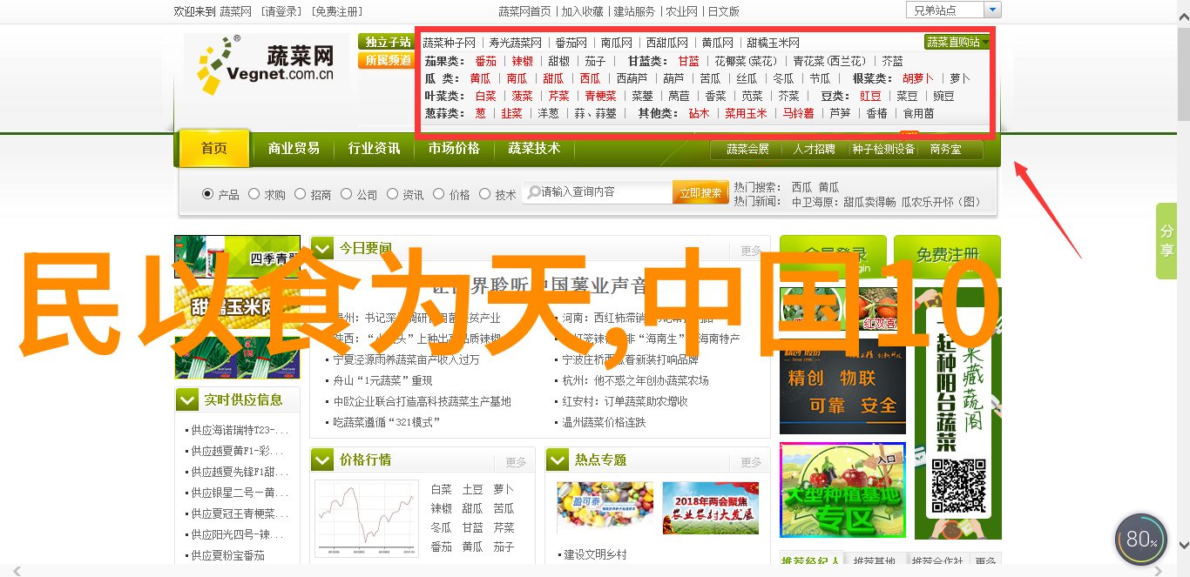Switch to the 市场价格 navigation tab
Viewport: 1190px width, 577px height.
pyautogui.click(x=454, y=149)
